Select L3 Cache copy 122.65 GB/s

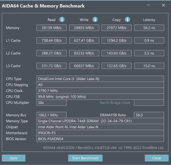tap(117, 66)
